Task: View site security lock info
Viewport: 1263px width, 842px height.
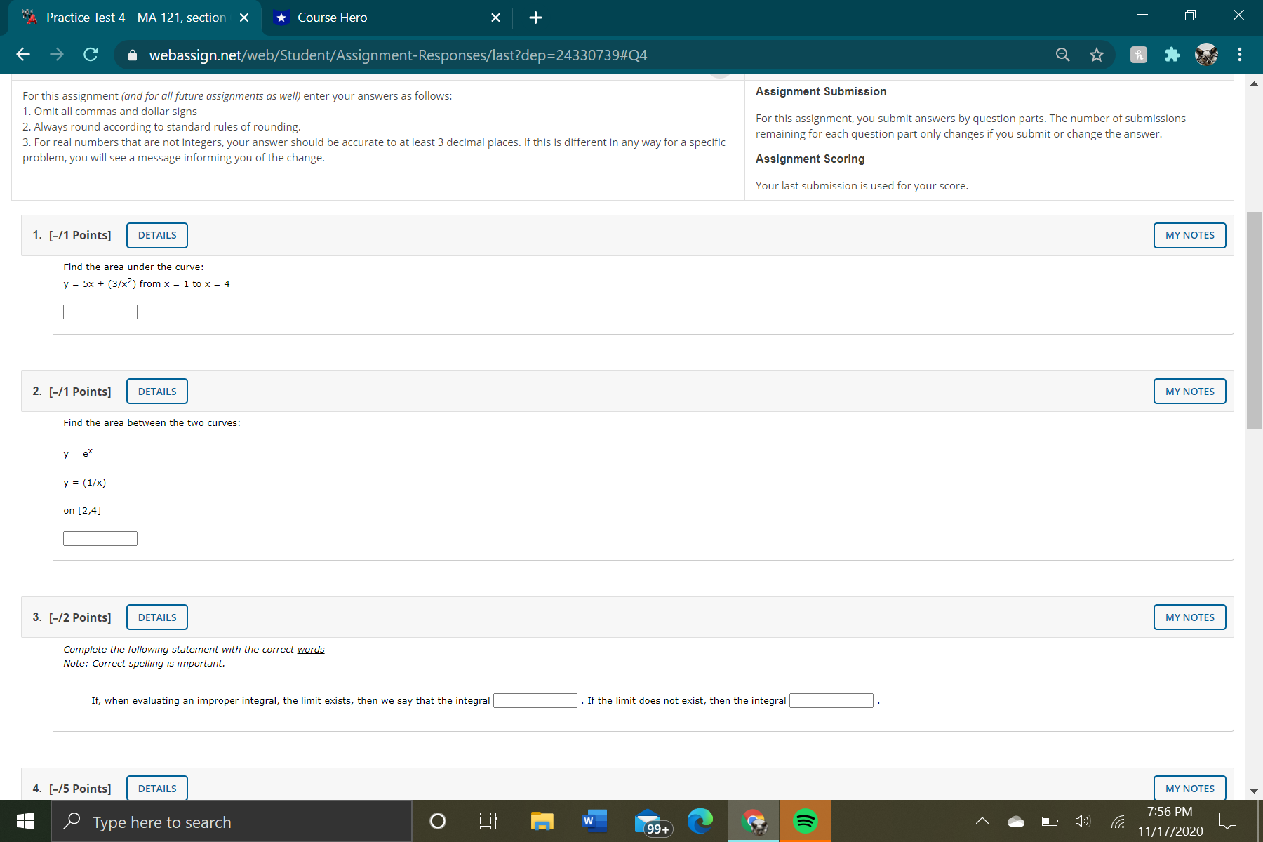Action: [x=133, y=55]
